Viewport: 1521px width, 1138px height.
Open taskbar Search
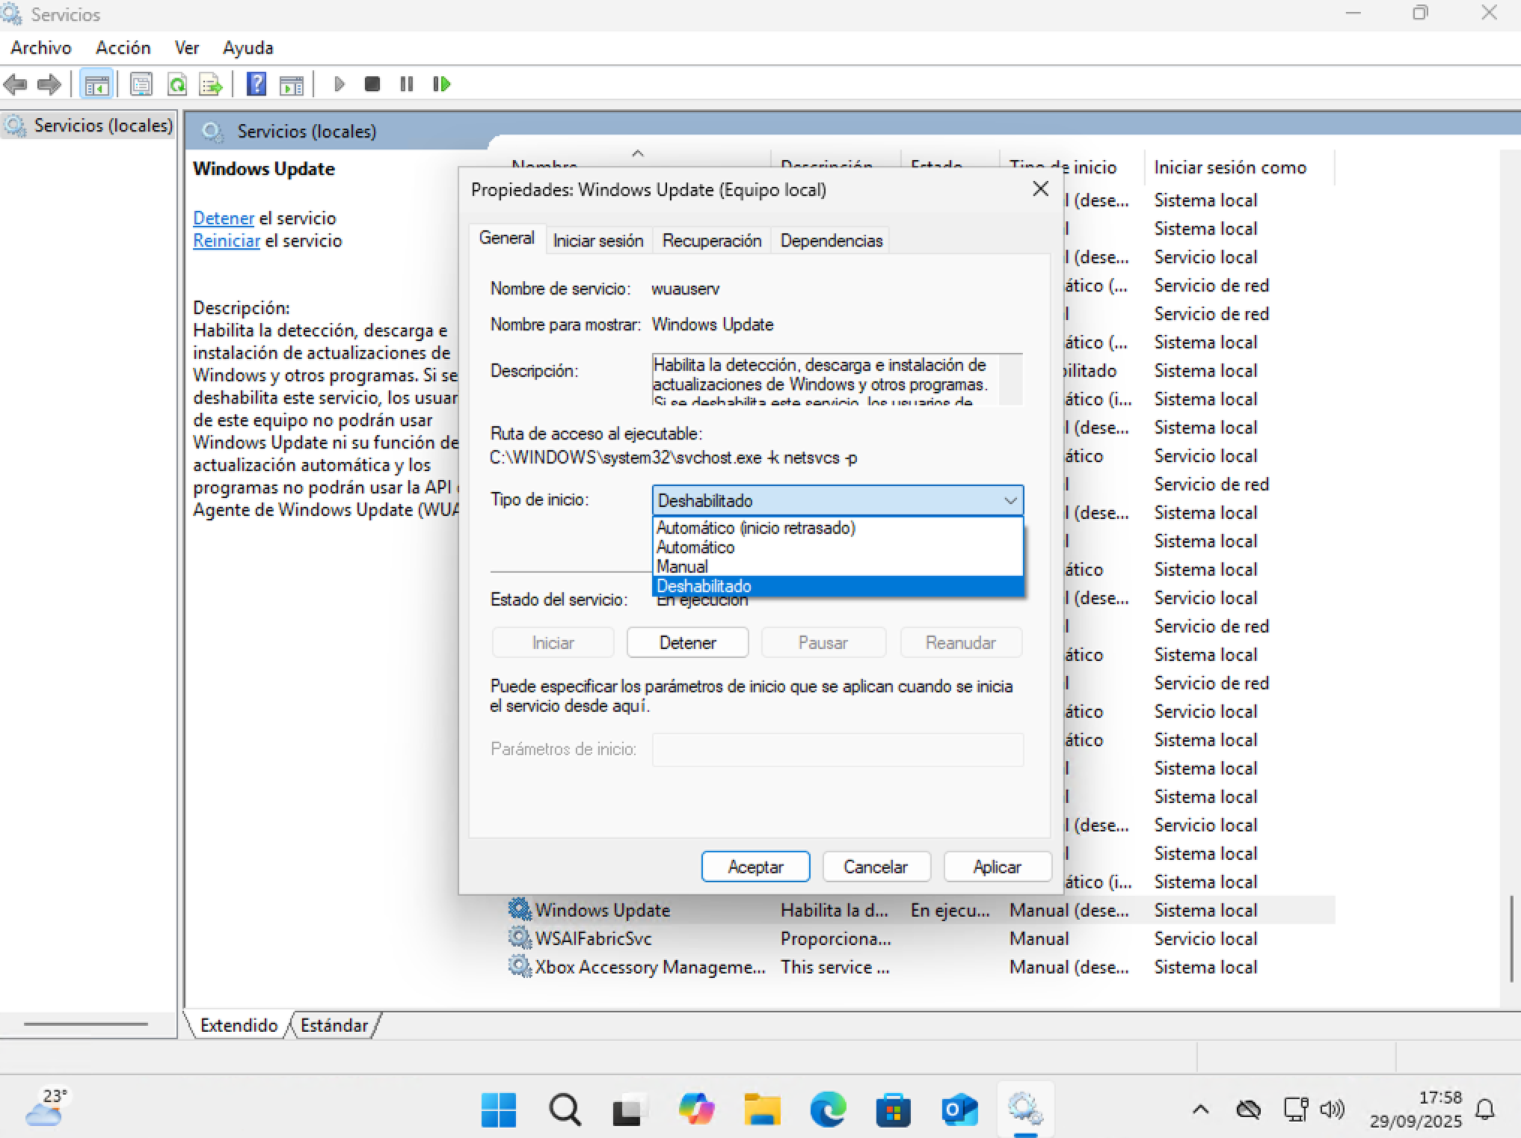565,1110
